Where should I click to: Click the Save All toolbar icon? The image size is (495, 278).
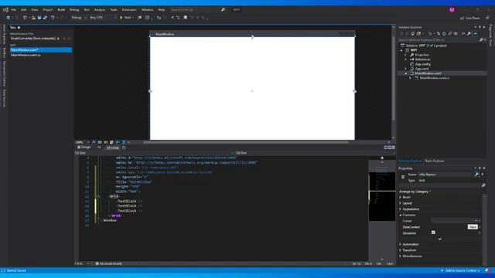click(45, 18)
